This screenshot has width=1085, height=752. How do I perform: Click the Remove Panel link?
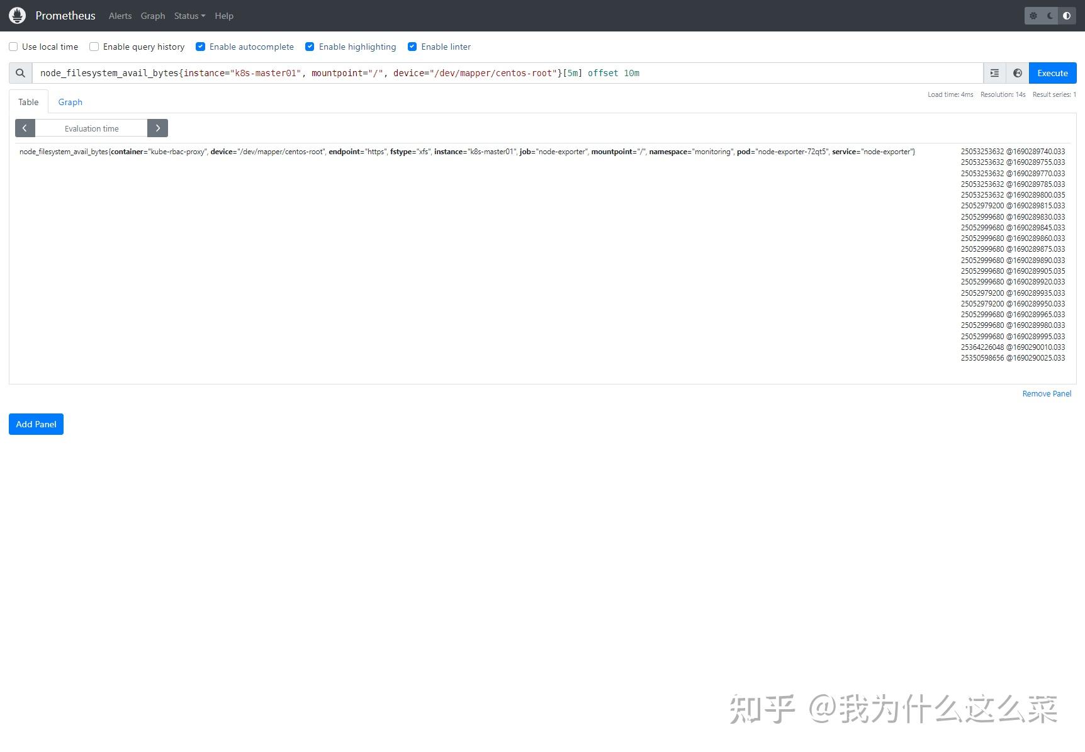[x=1047, y=394]
